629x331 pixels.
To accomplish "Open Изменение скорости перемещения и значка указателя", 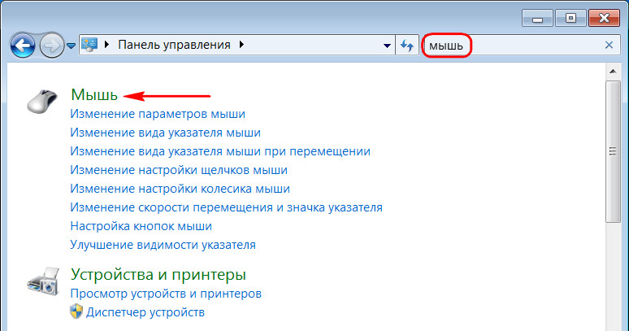I will click(x=226, y=207).
